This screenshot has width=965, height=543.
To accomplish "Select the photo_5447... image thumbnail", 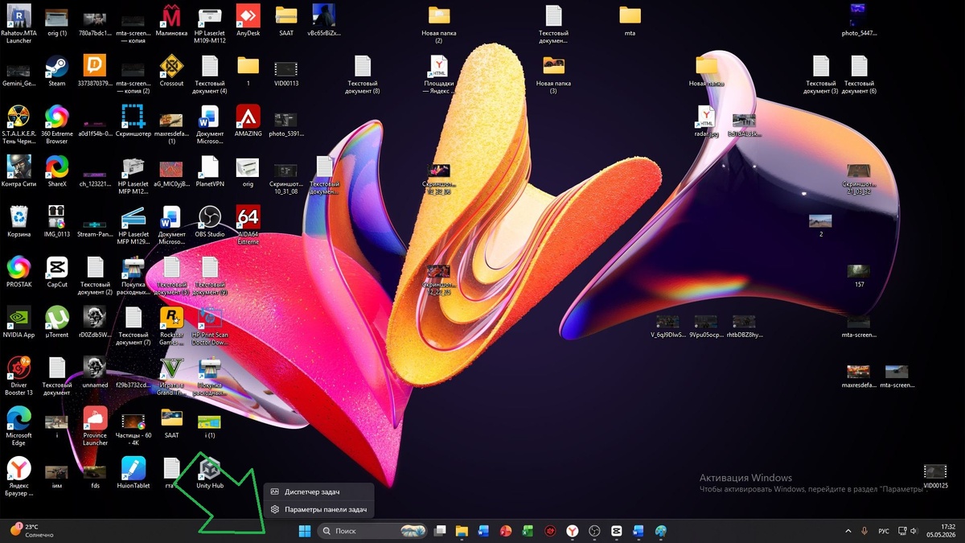I will click(859, 21).
